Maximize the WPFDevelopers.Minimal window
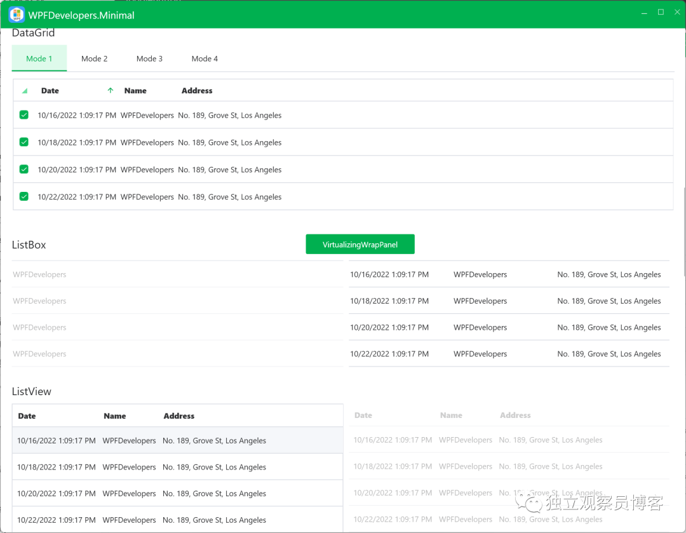The height and width of the screenshot is (533, 686). tap(661, 12)
